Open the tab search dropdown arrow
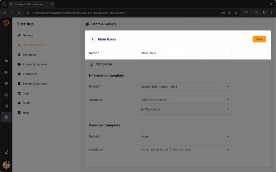This screenshot has height=172, width=276. (4, 4)
